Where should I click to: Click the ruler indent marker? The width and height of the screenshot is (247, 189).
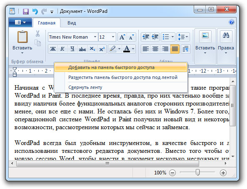point(15,72)
